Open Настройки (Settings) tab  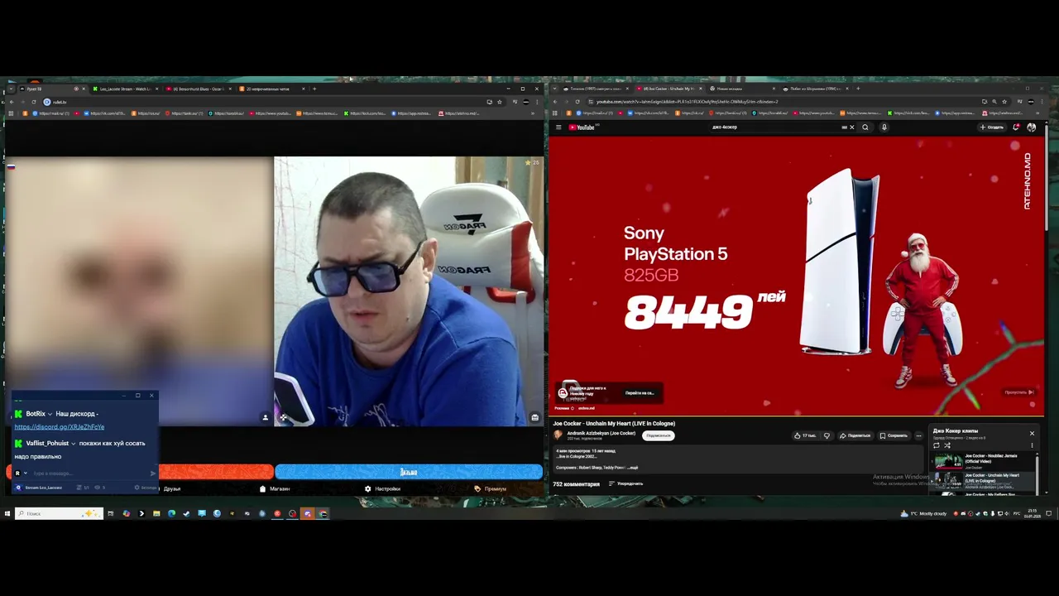(382, 489)
